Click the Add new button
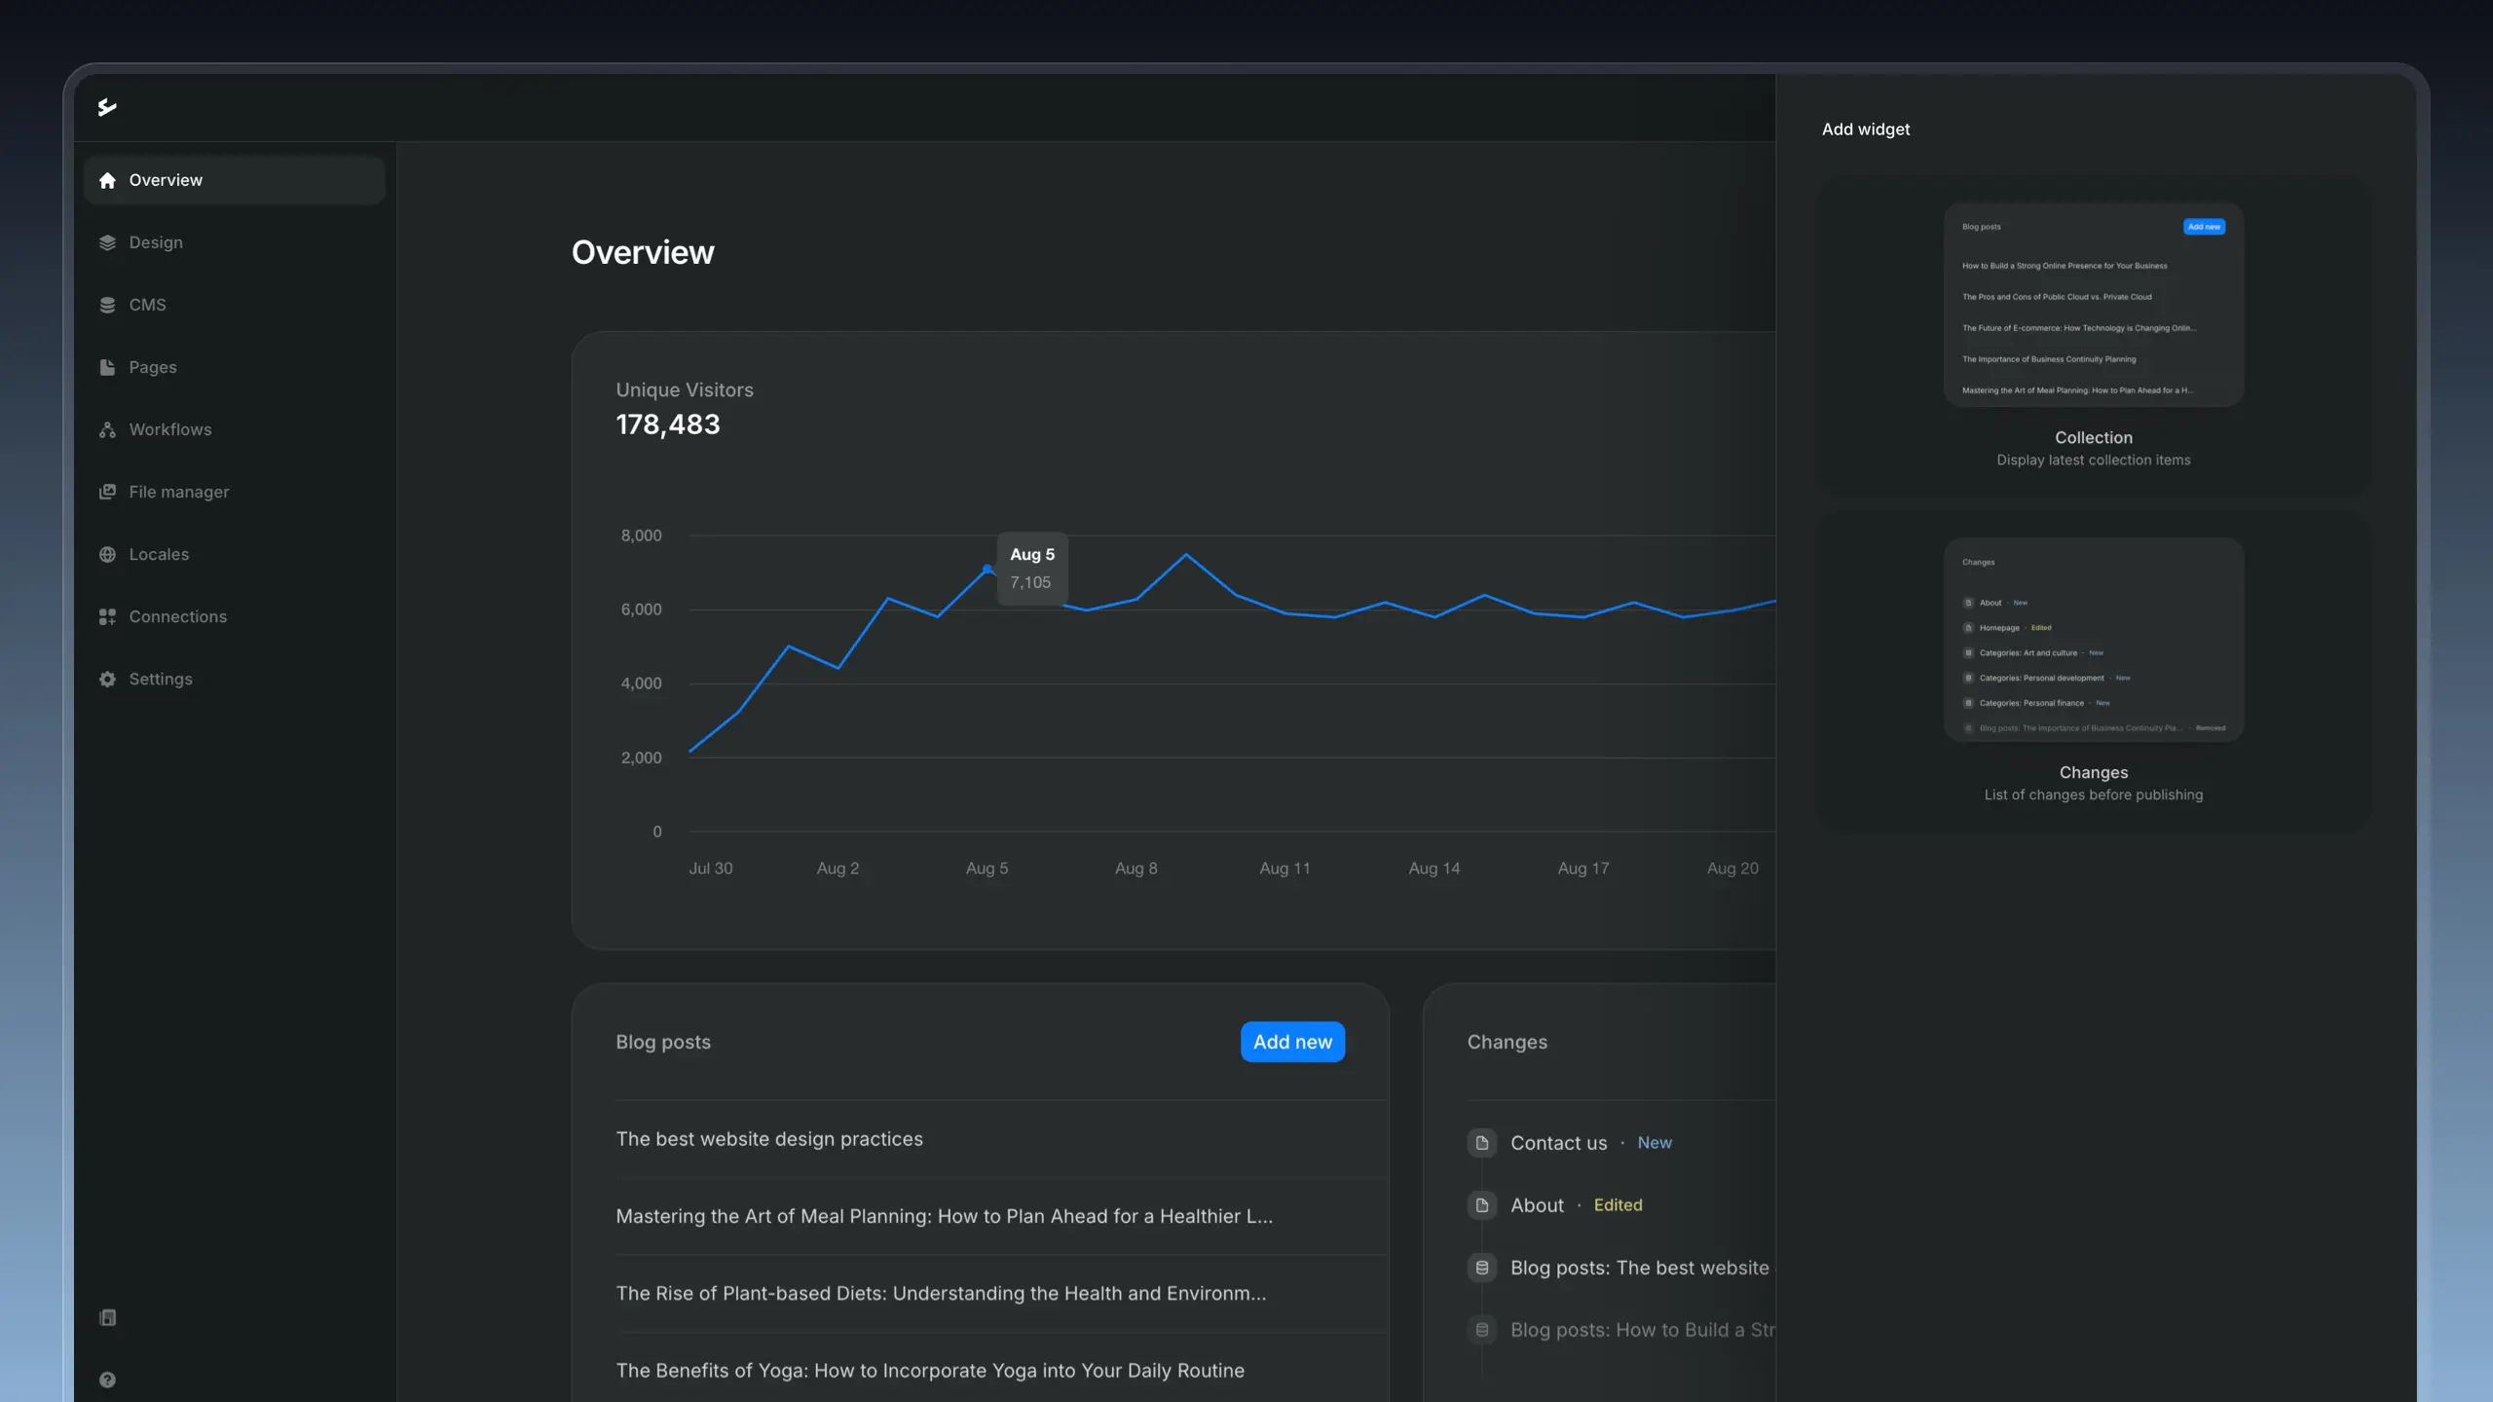This screenshot has width=2493, height=1402. [1292, 1041]
